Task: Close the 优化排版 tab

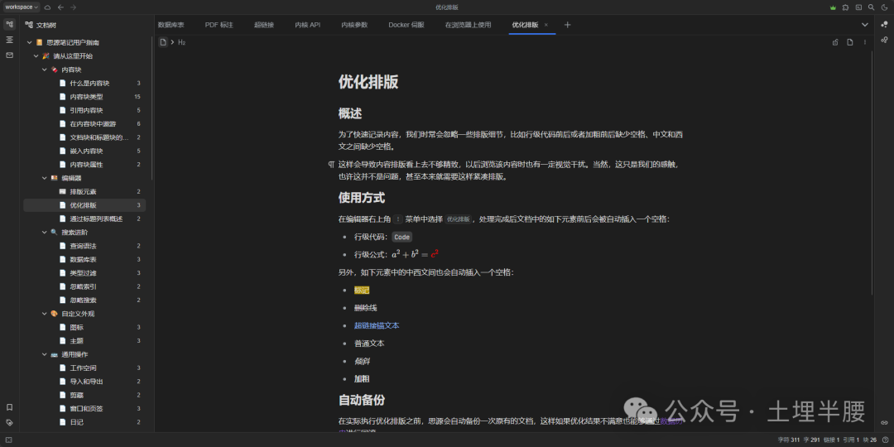Action: [546, 25]
